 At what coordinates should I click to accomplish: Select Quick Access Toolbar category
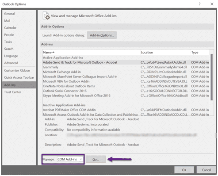(x=19, y=77)
